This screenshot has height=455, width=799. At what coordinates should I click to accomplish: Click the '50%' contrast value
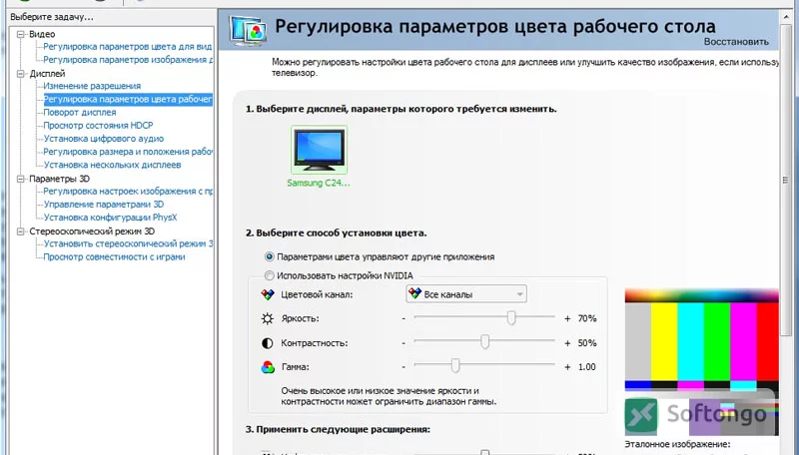click(587, 343)
